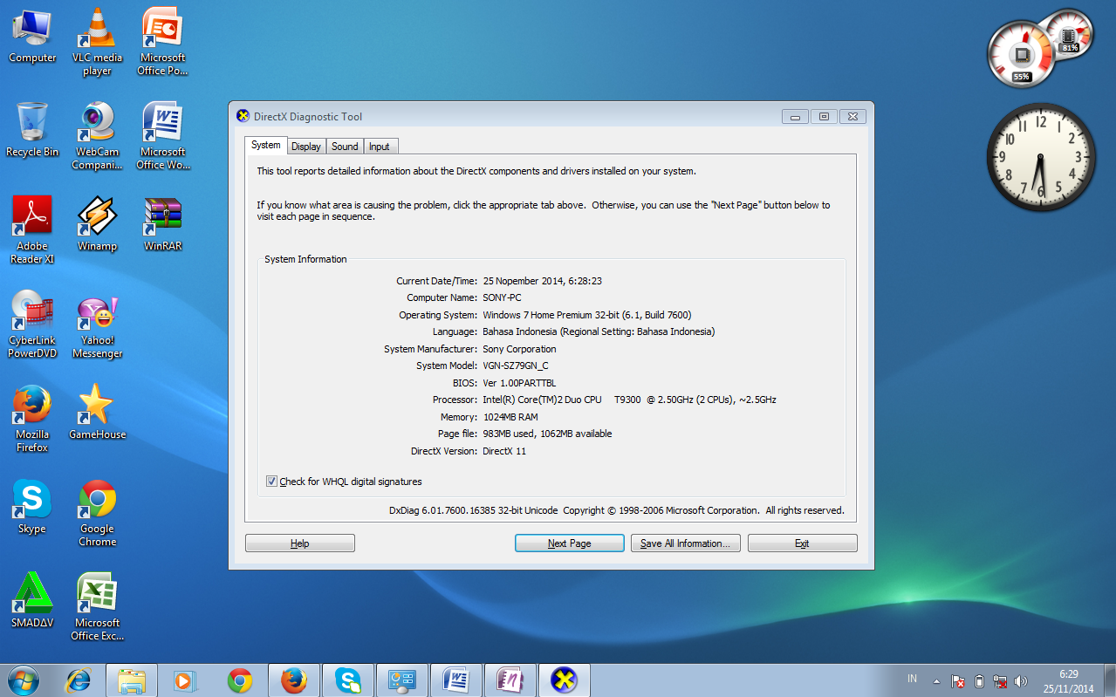Select Adobe Reader XI desktop shortcut
The width and height of the screenshot is (1116, 697).
coord(32,230)
